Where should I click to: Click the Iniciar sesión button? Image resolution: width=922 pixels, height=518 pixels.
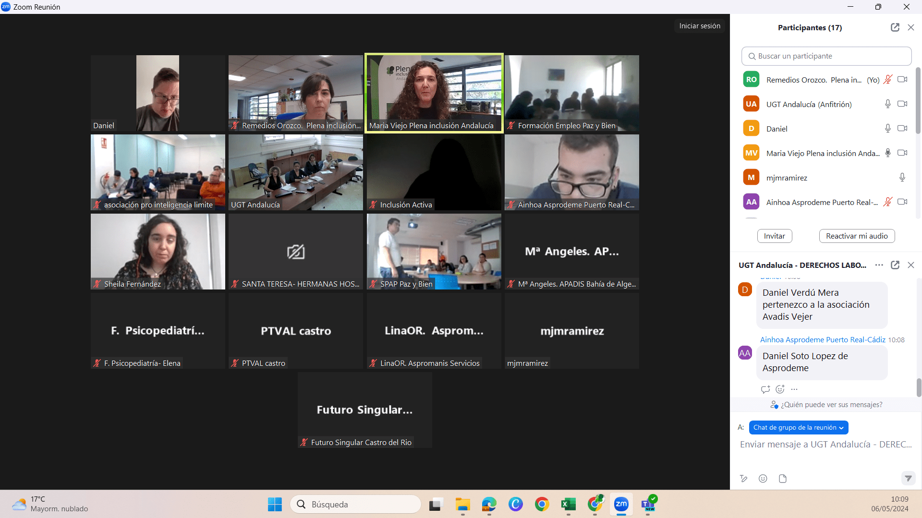[699, 26]
